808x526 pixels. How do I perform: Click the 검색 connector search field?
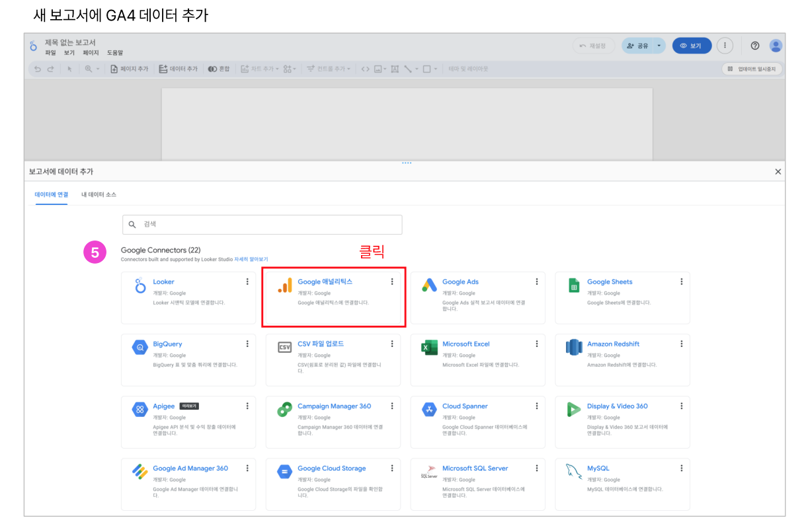point(262,225)
